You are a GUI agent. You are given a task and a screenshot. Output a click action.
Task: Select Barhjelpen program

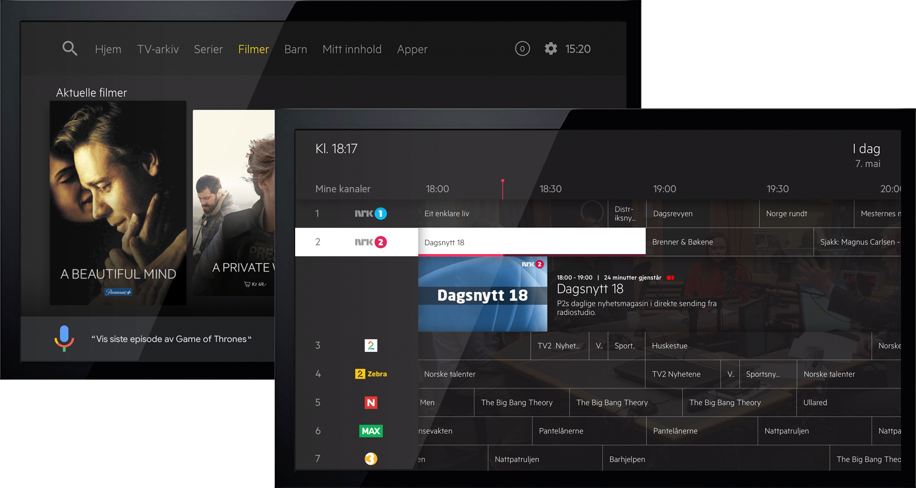(716, 459)
